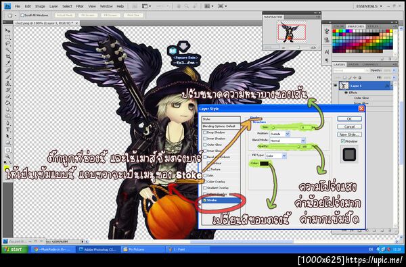Select the Eyedropper tool
The height and width of the screenshot is (267, 406).
pyautogui.click(x=8, y=64)
